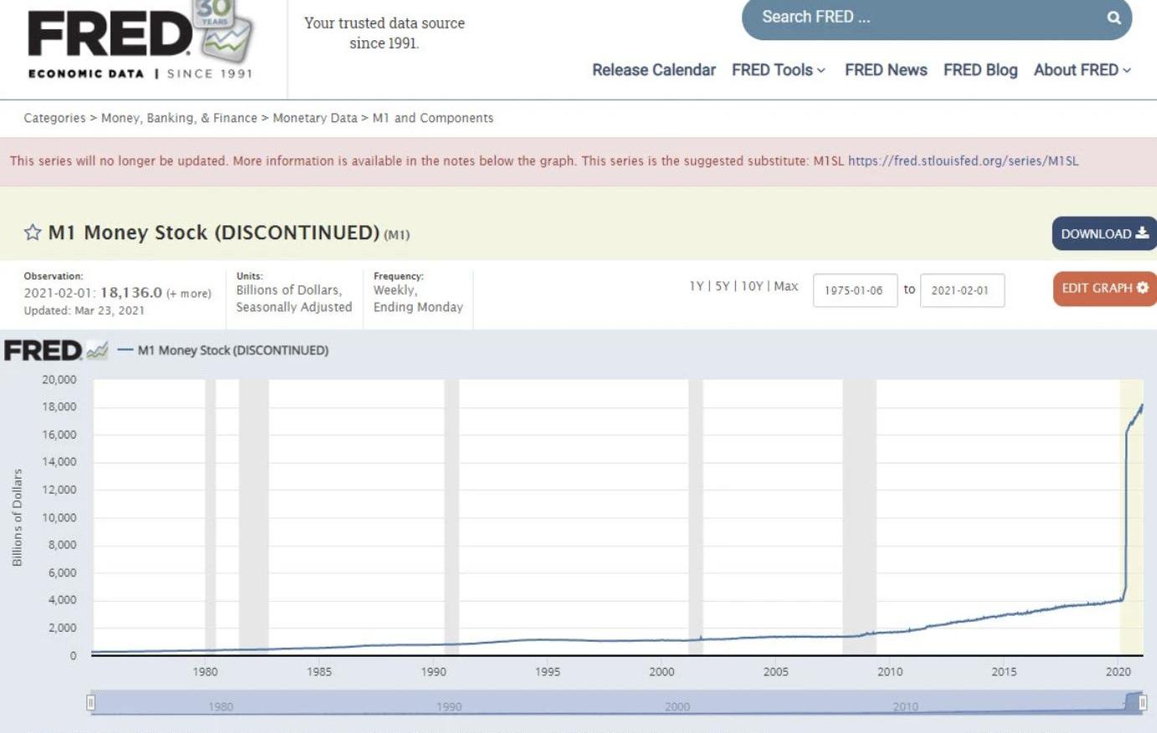Image resolution: width=1157 pixels, height=733 pixels.
Task: Open the Monetary Data breadcrumb
Action: (x=315, y=118)
